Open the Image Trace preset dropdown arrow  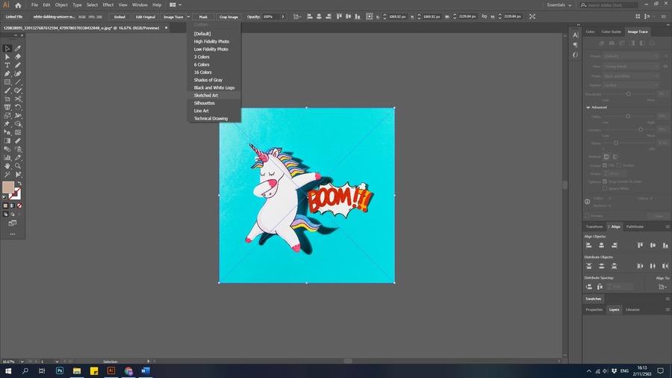pos(188,16)
